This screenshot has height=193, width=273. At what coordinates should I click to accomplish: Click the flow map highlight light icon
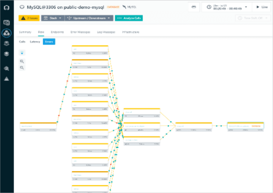pos(22,52)
